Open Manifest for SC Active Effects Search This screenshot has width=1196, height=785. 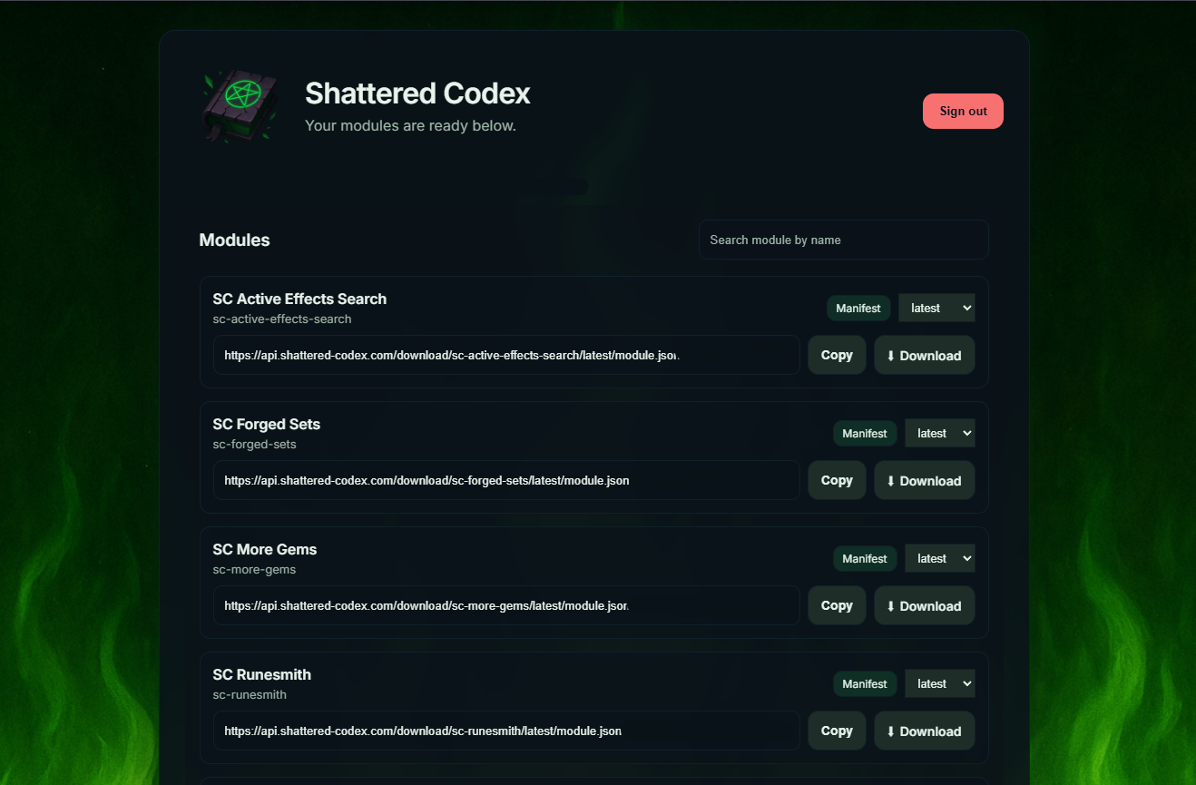tap(858, 308)
